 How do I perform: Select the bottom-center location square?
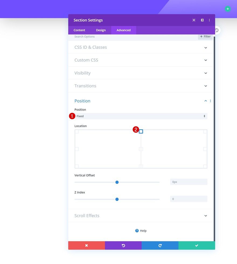(141, 166)
